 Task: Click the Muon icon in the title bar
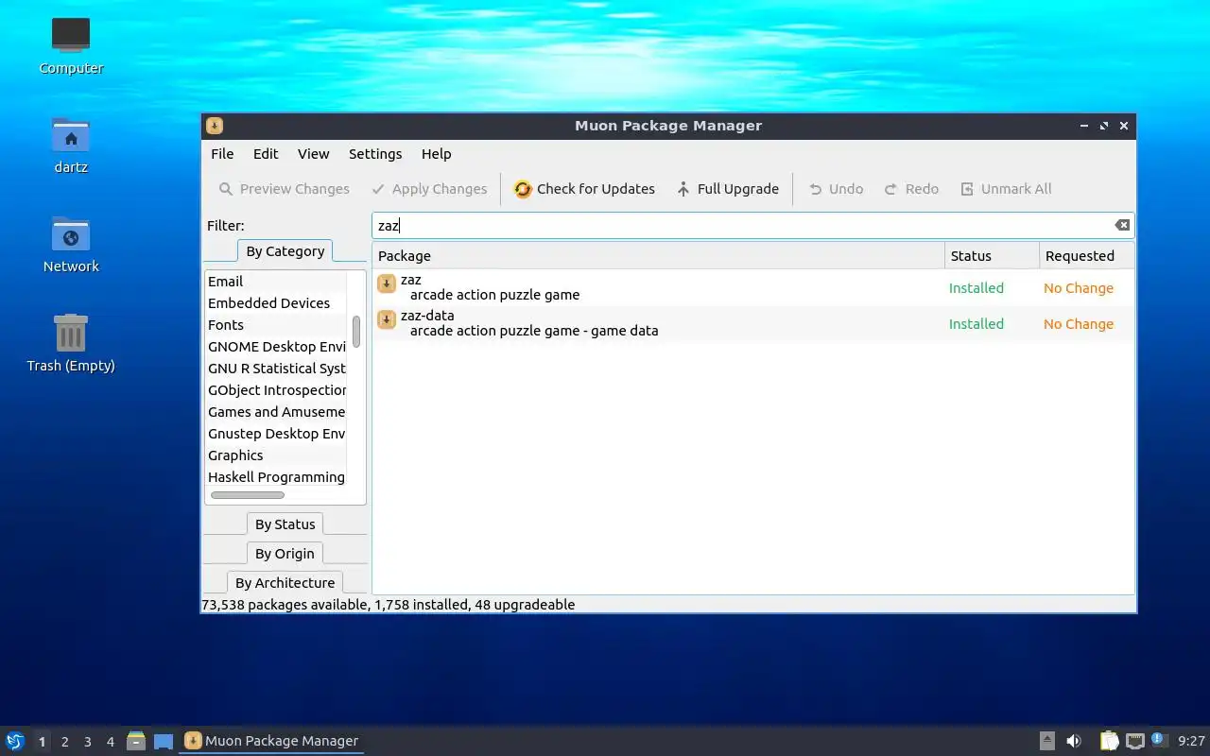[215, 126]
